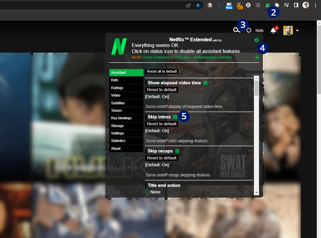Open vodextended.com/hbo link
Image resolution: width=321 pixels, height=238 pixels.
(213, 57)
